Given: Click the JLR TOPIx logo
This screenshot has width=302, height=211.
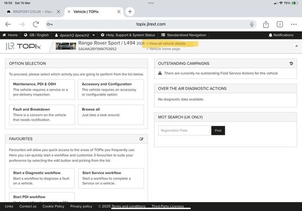Looking at the screenshot, I should 23,46.
